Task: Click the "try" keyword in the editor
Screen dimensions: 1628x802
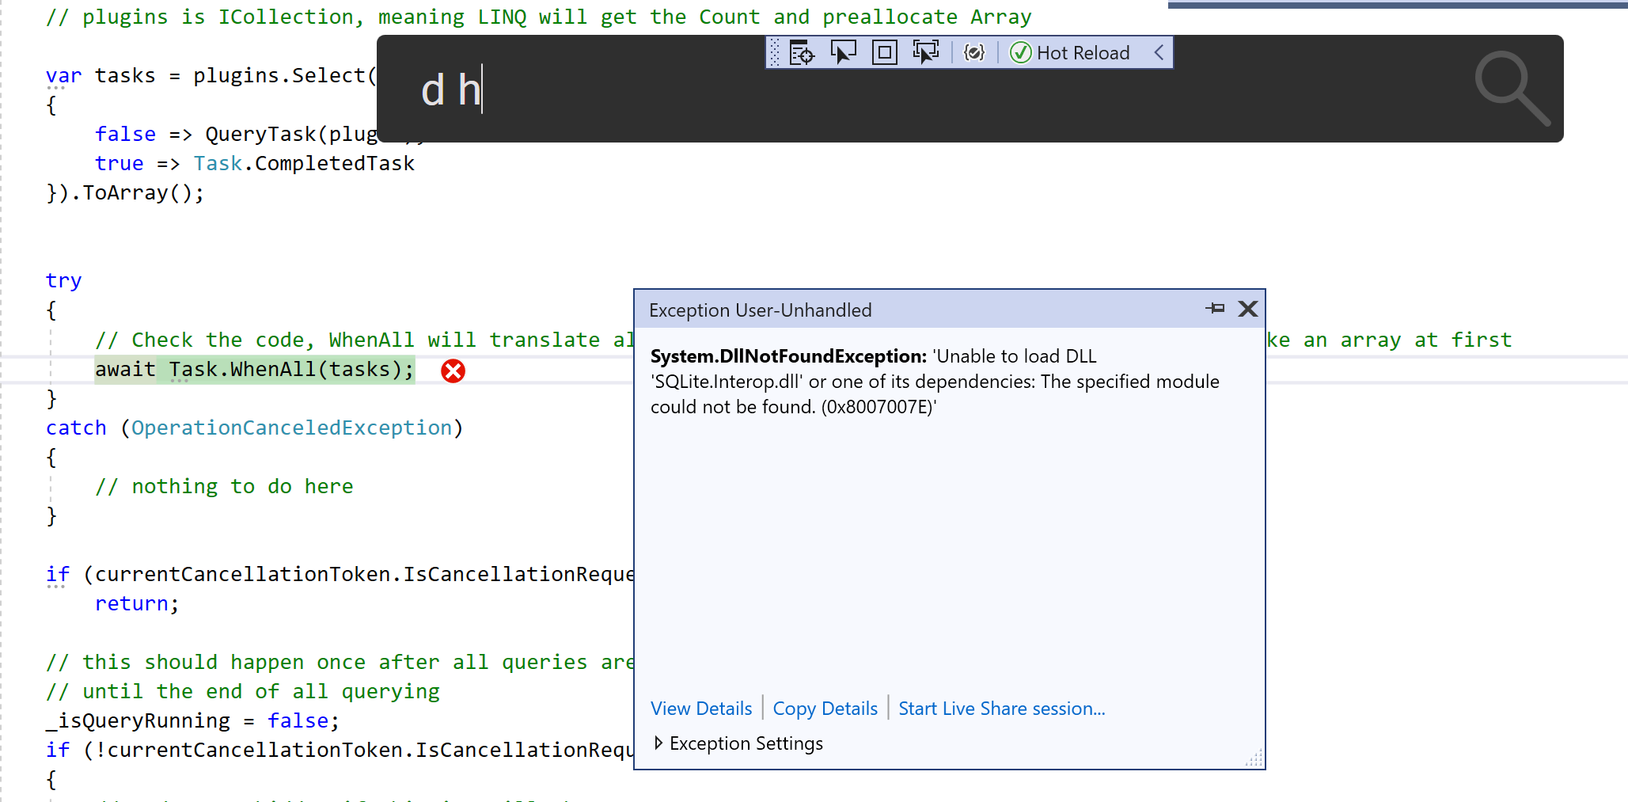Action: 63,281
